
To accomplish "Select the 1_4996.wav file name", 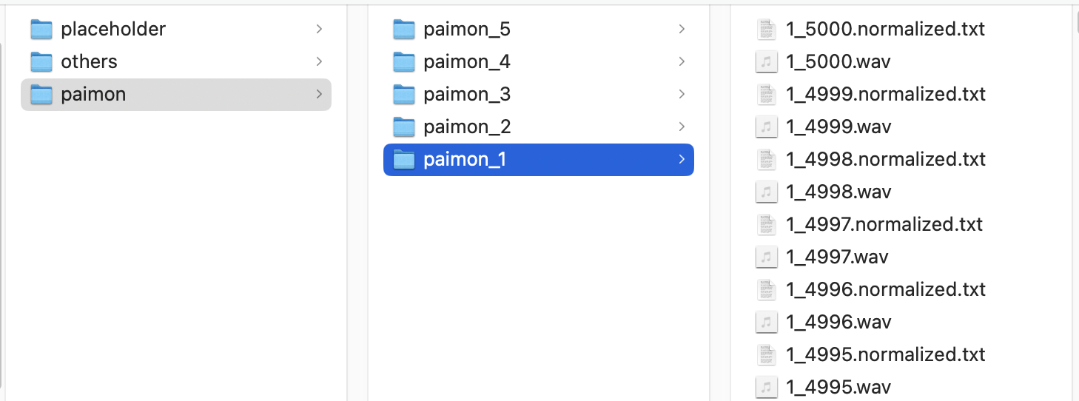I will point(838,322).
